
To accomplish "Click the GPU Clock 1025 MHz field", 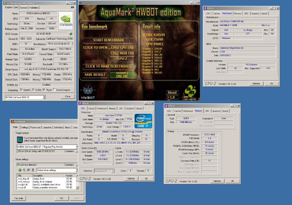I will [x=25, y=74].
